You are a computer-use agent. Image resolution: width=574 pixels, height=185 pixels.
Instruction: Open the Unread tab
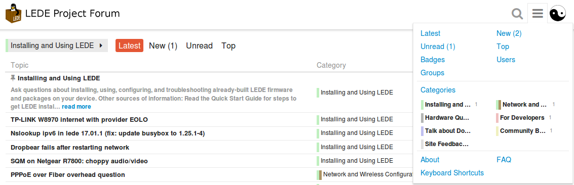[x=199, y=45]
